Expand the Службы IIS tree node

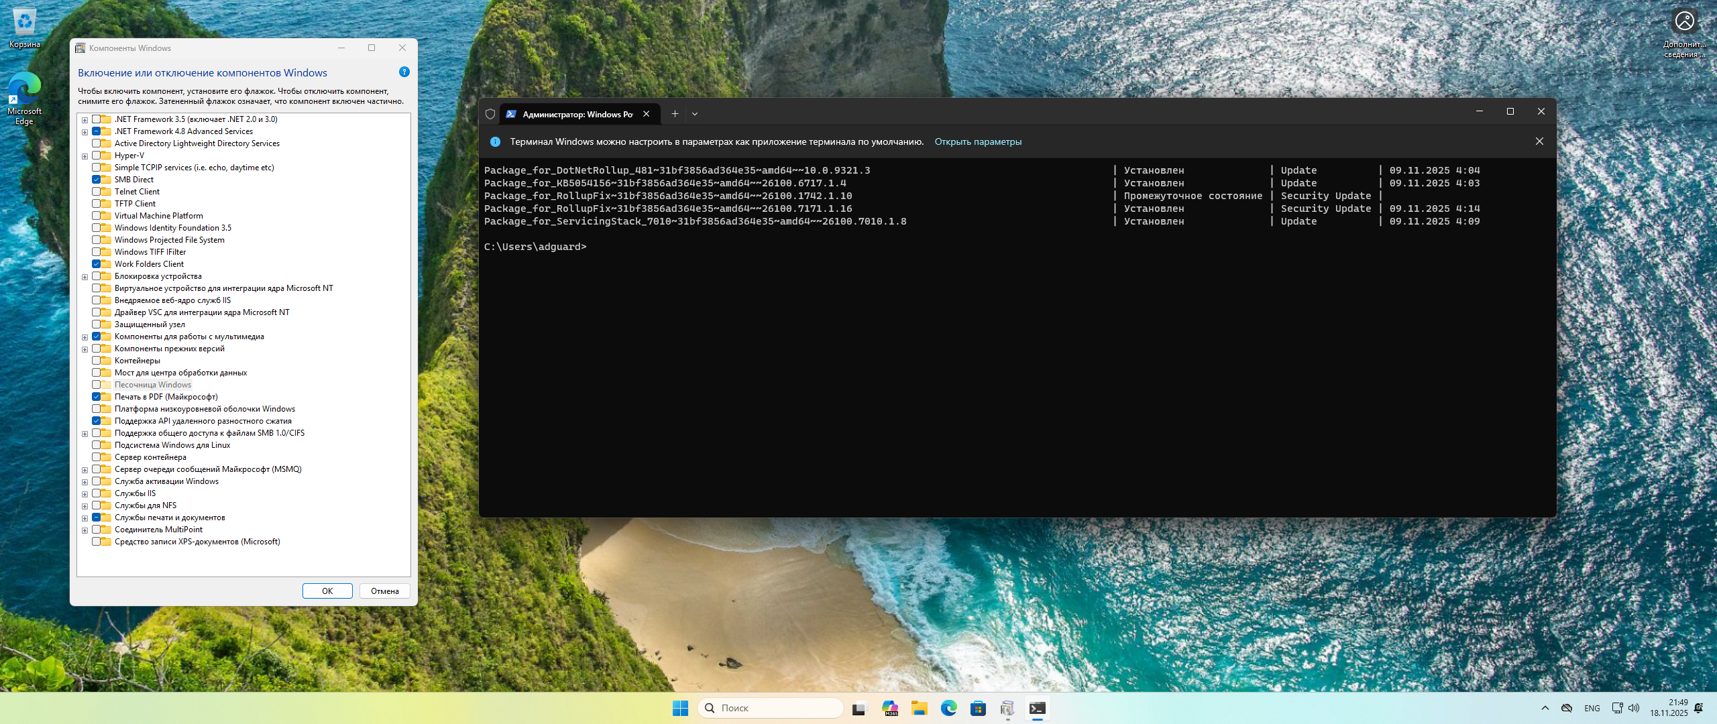point(85,494)
